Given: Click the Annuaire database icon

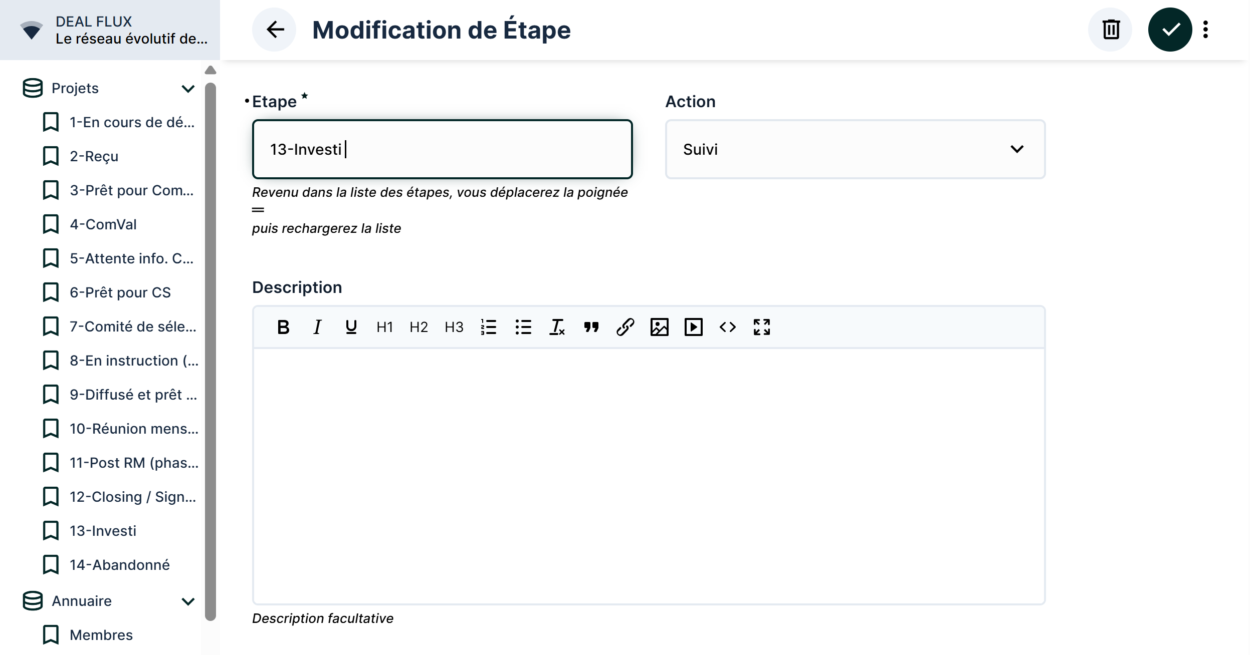Looking at the screenshot, I should [x=33, y=601].
